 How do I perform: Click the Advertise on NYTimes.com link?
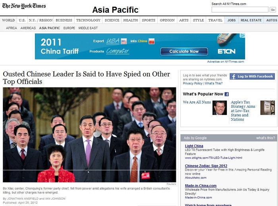(x=226, y=61)
